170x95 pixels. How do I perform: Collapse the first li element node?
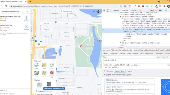click(x=121, y=17)
